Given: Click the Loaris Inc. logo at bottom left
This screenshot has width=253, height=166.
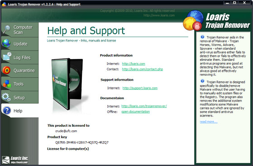Looking at the screenshot, I should coord(15,160).
